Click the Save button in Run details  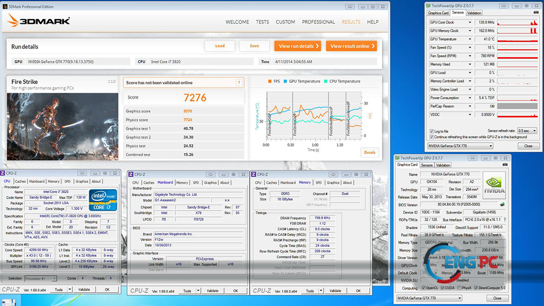pos(254,46)
